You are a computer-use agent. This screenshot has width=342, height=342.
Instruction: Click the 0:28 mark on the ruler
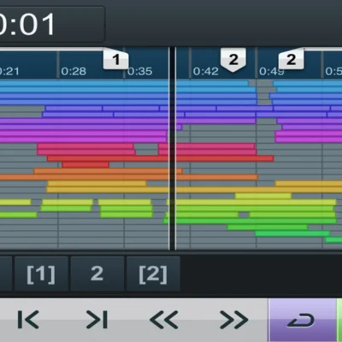tap(74, 71)
